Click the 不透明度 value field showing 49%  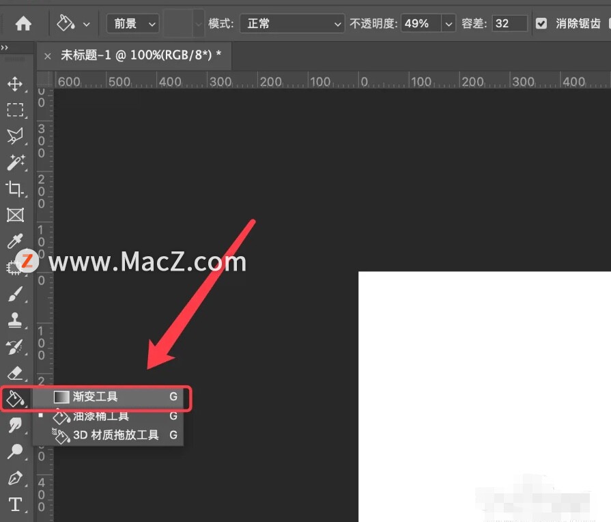point(421,24)
